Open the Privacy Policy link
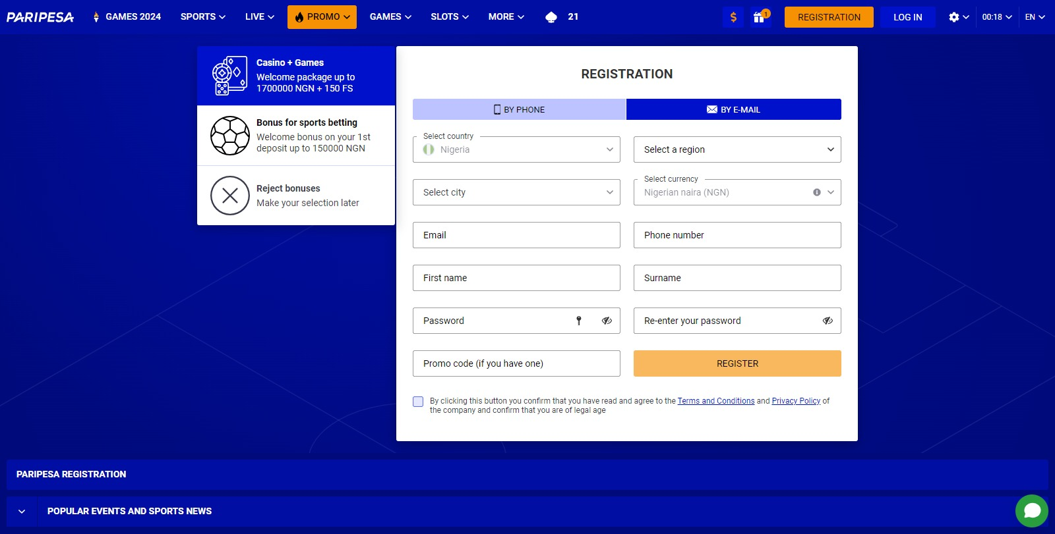Viewport: 1055px width, 534px height. point(796,401)
